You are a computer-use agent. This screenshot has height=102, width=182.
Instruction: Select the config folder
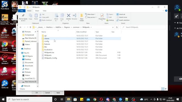(47, 41)
